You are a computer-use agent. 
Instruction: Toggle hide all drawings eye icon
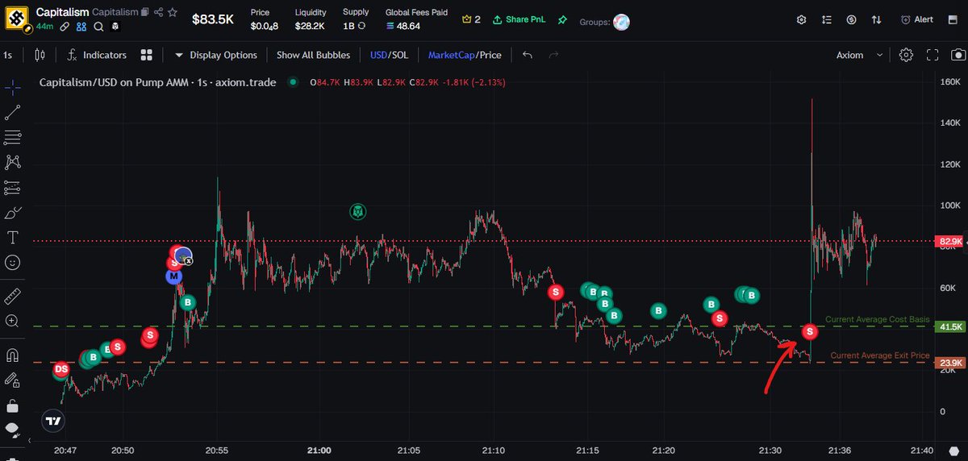click(x=12, y=430)
